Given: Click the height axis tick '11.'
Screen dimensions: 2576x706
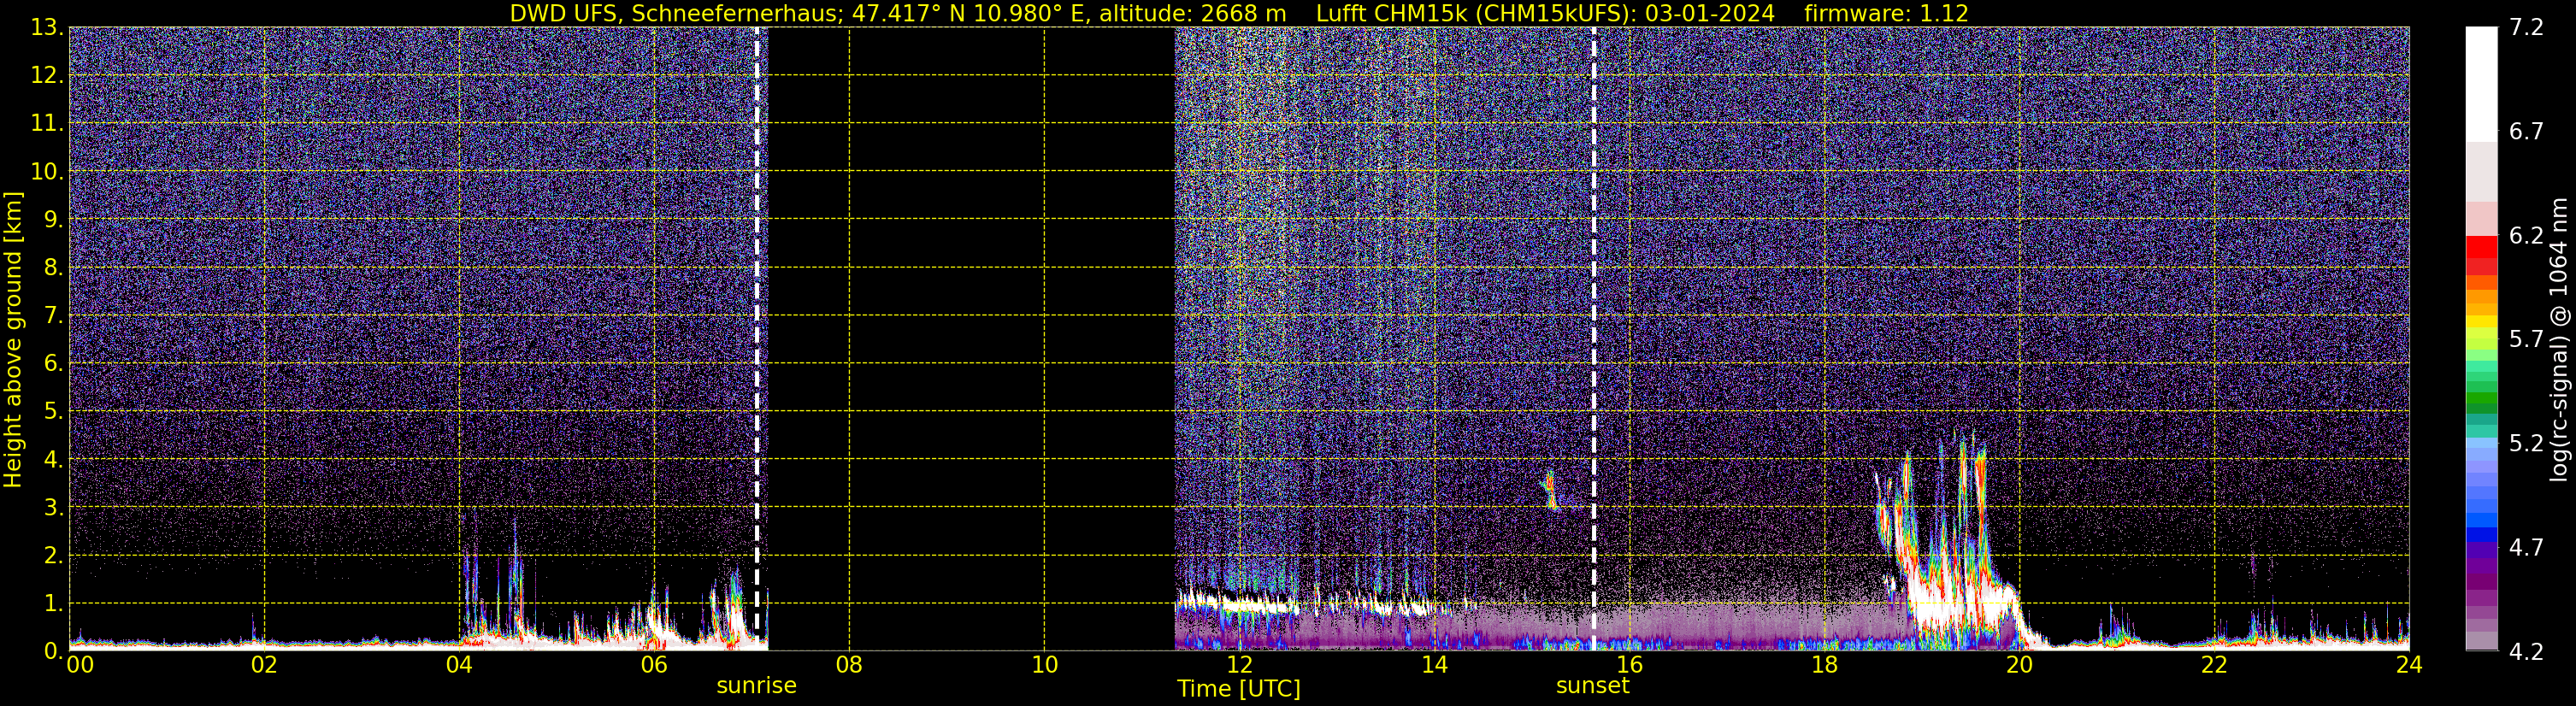Looking at the screenshot, I should coord(47,124).
